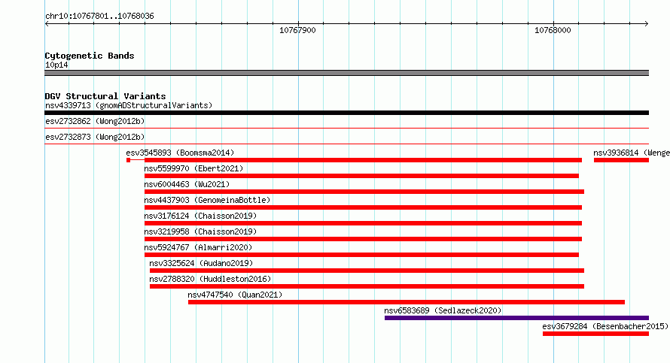Click the right arrowhead of the ruler
The image size is (670, 363).
(x=647, y=24)
